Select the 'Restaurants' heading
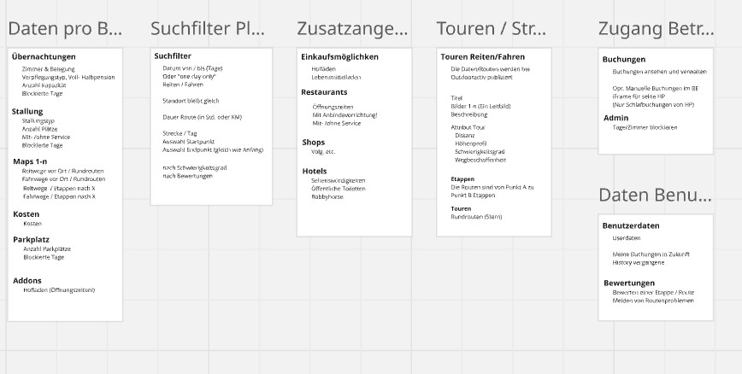The height and width of the screenshot is (374, 742). [324, 91]
